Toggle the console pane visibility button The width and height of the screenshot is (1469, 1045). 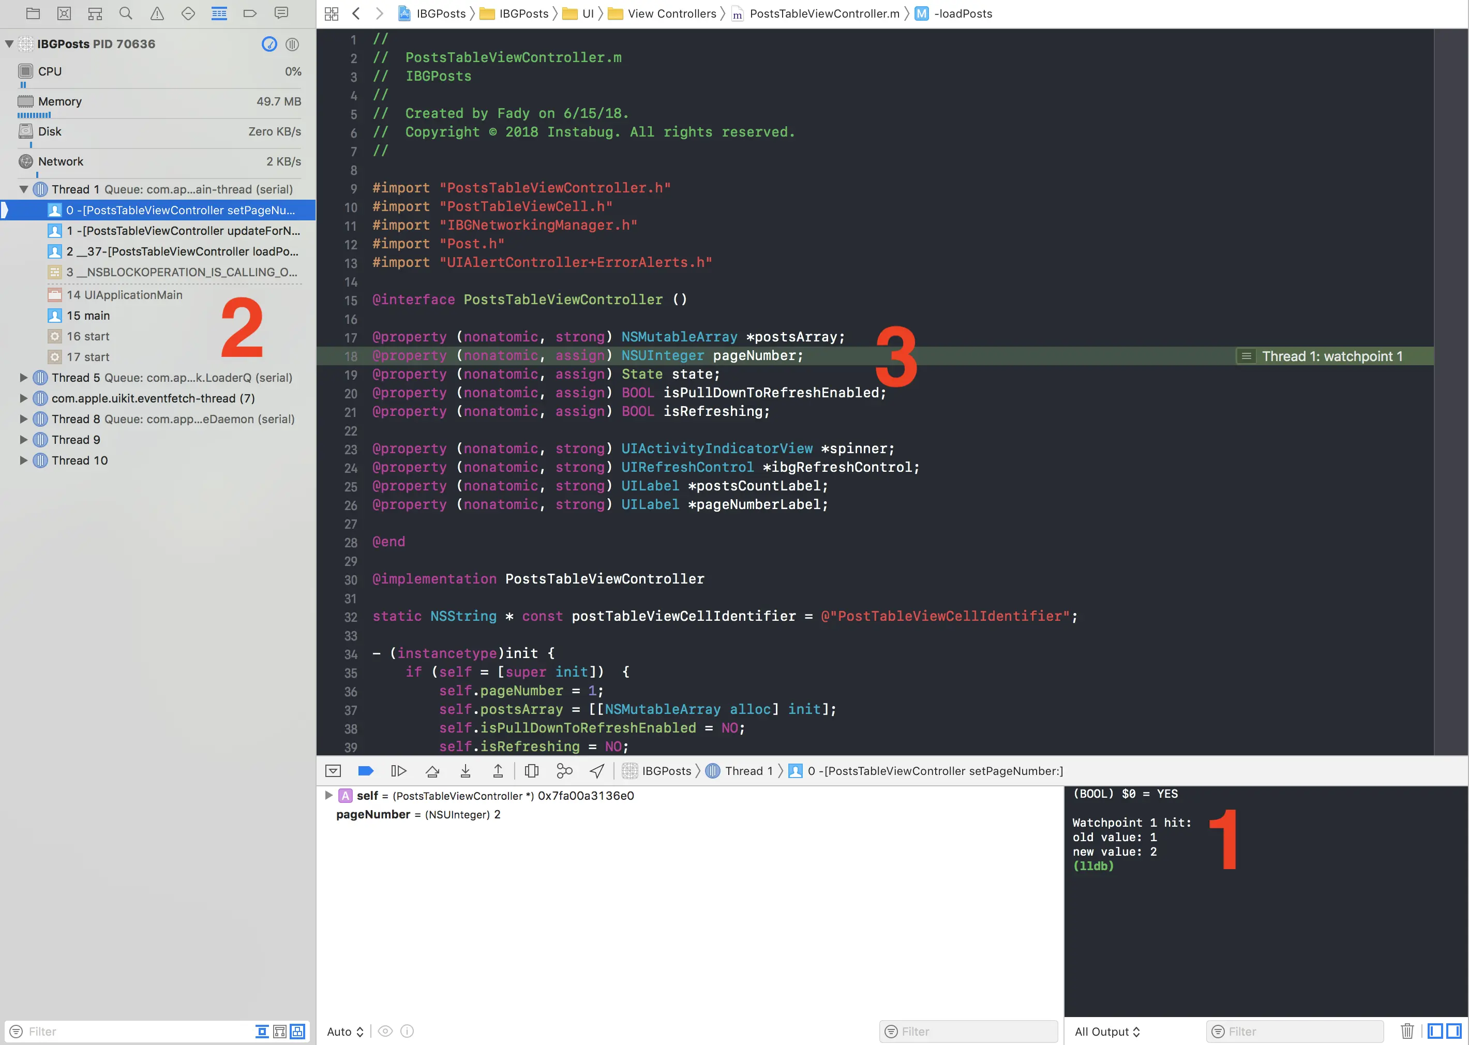tap(1454, 1032)
